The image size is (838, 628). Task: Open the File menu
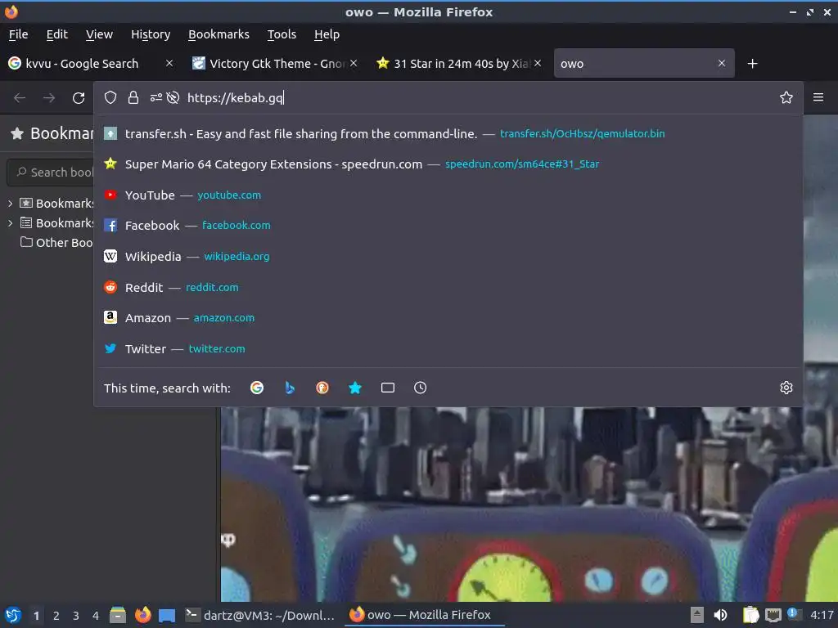pyautogui.click(x=18, y=34)
